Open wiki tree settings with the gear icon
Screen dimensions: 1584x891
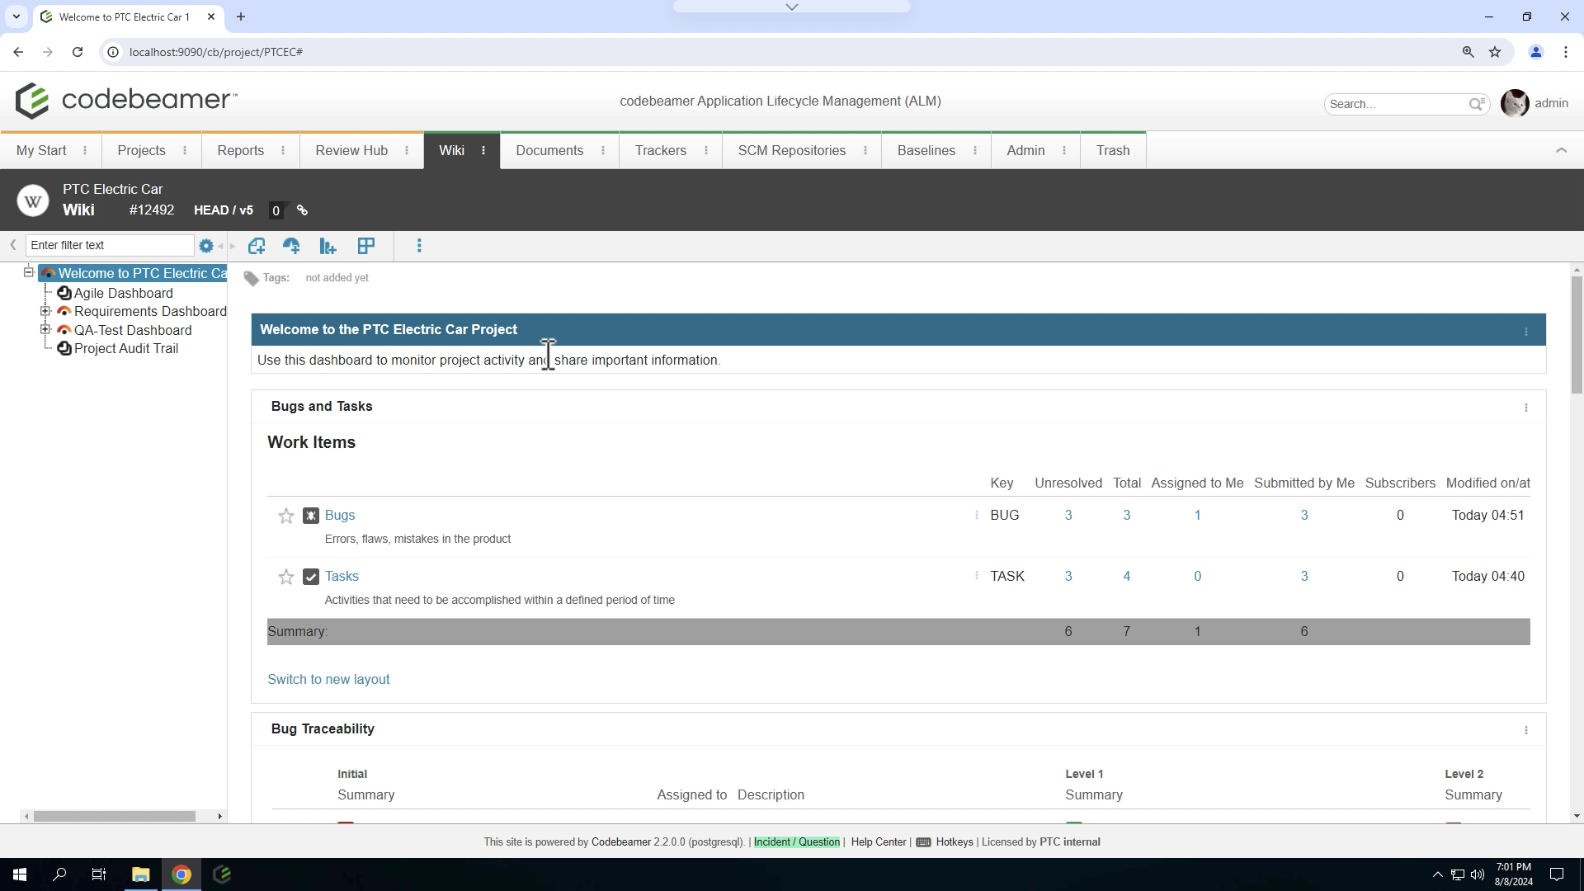(x=205, y=246)
